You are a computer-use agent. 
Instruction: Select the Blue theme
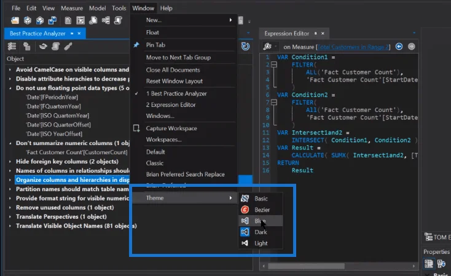pyautogui.click(x=261, y=221)
